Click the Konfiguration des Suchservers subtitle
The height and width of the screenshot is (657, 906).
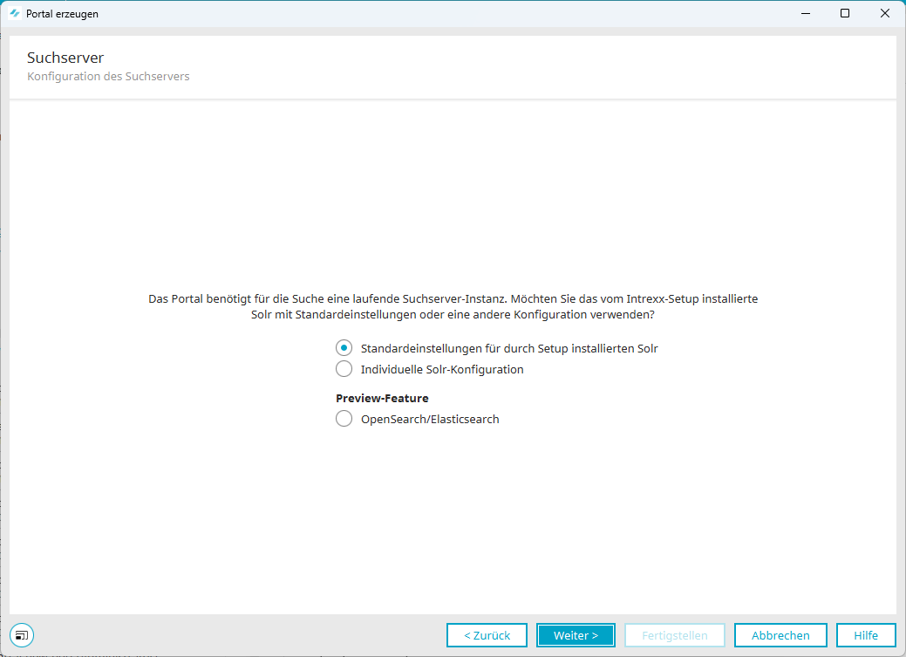point(108,77)
